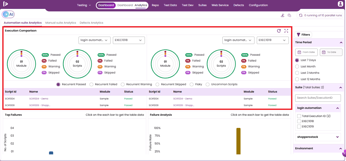Refresh the Execution Comparison panel
The height and width of the screenshot is (161, 346).
[279, 31]
